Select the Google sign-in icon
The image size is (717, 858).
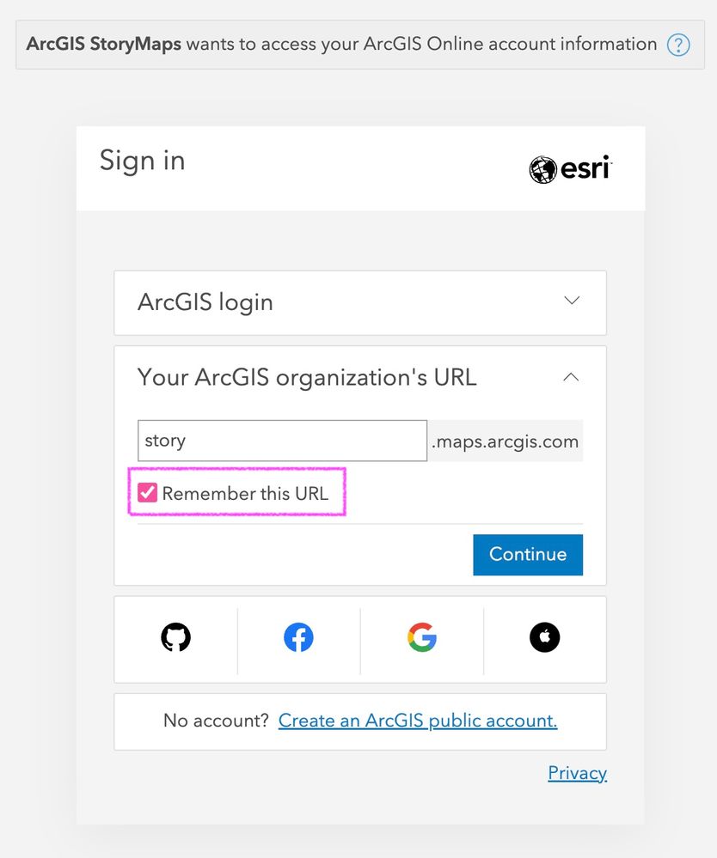(421, 637)
